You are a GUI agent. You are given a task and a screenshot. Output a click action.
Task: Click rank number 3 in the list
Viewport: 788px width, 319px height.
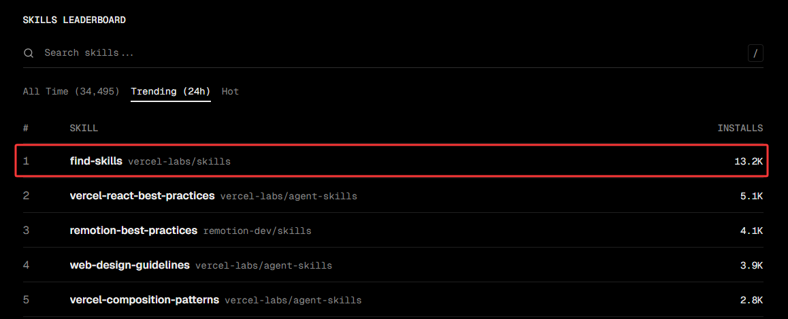click(x=26, y=231)
